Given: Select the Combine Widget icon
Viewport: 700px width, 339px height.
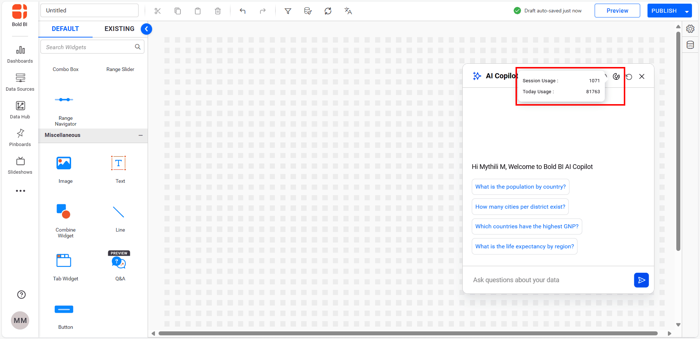Looking at the screenshot, I should click(x=64, y=212).
